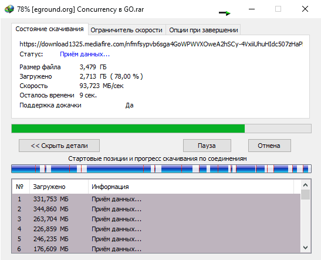Viewport: 321px width, 260px height.
Task: Click the disabled maximize window icon
Action: click(x=278, y=9)
